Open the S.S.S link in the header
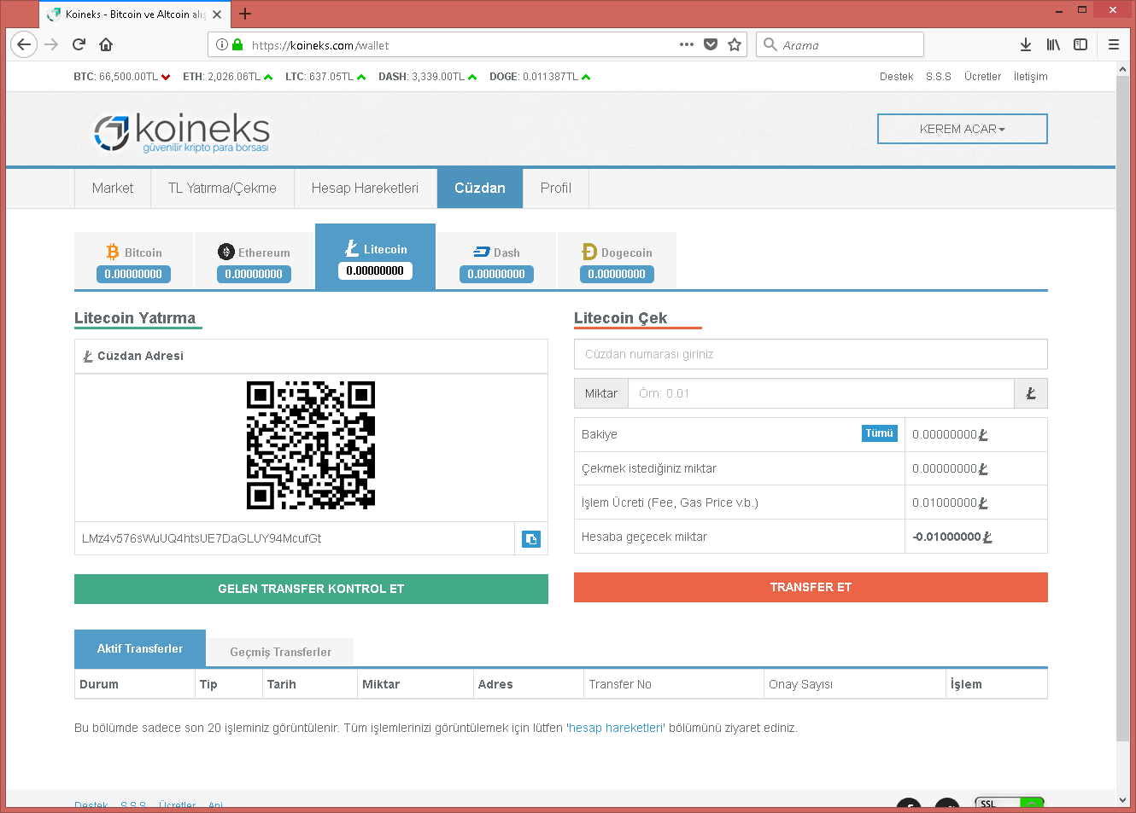The height and width of the screenshot is (813, 1136). point(939,77)
